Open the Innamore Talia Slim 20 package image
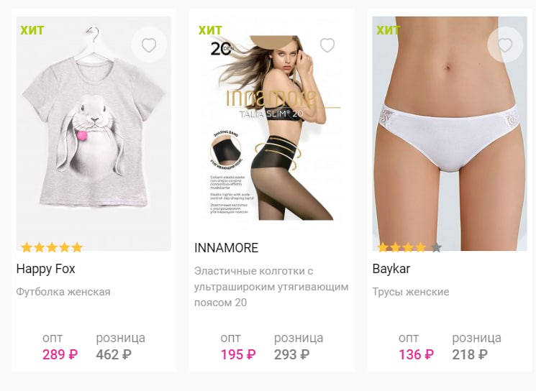Image resolution: width=536 pixels, height=391 pixels. point(272,127)
